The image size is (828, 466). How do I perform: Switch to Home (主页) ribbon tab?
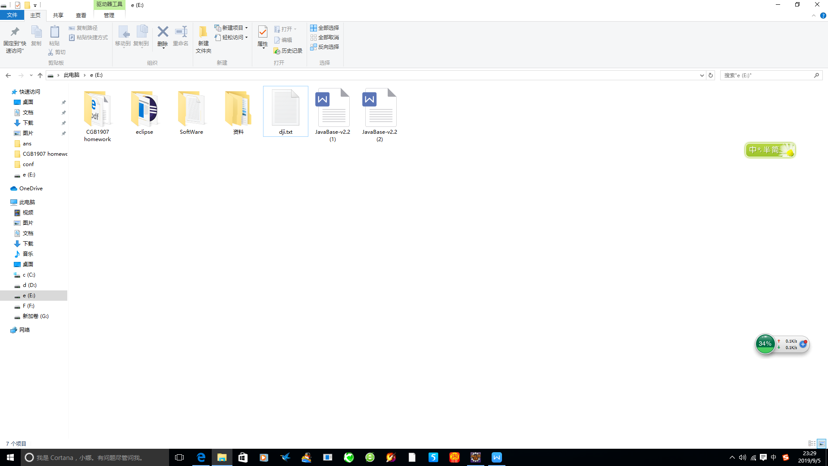(35, 16)
